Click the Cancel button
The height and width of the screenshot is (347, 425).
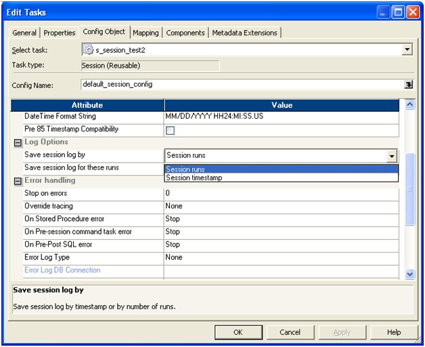[x=290, y=332]
